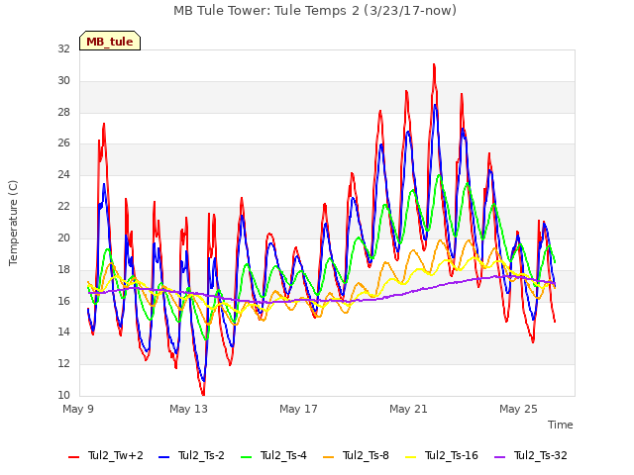
Task: Click the 24 y-axis tick label
Action: pos(63,174)
